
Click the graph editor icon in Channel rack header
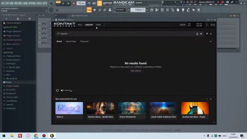click(231, 15)
